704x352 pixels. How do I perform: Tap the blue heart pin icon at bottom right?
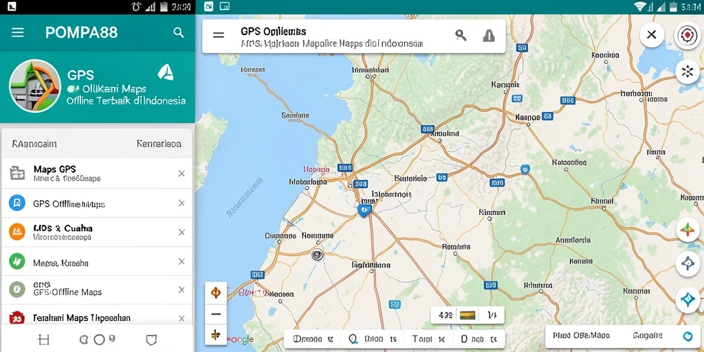(x=687, y=335)
